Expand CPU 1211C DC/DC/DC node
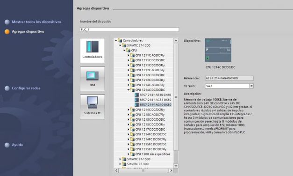The height and width of the screenshot is (176, 293). [x=129, y=60]
